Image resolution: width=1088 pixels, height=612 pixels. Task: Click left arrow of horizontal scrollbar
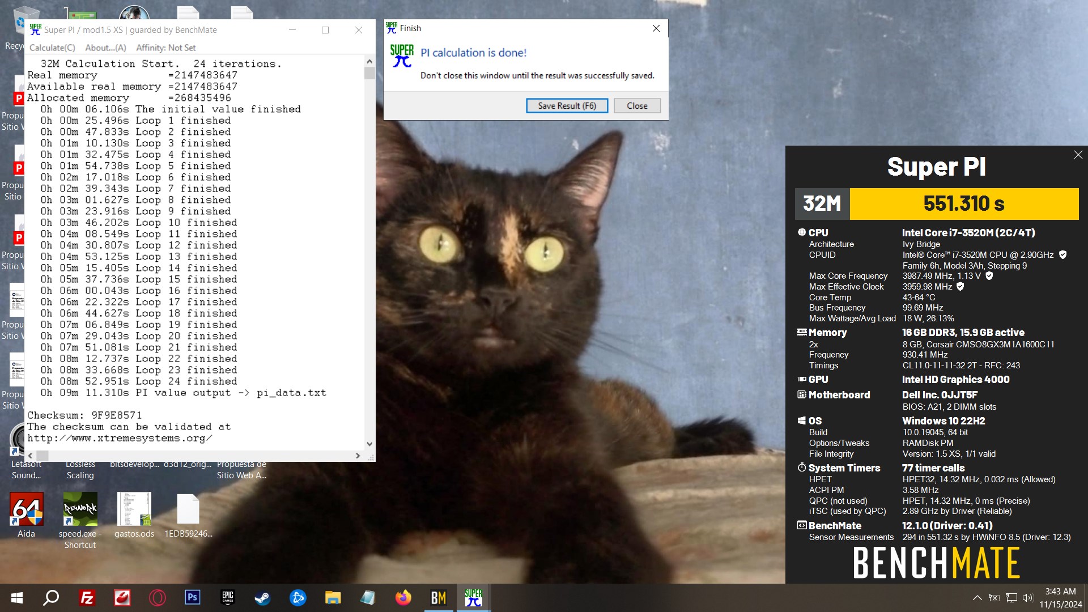pyautogui.click(x=30, y=456)
